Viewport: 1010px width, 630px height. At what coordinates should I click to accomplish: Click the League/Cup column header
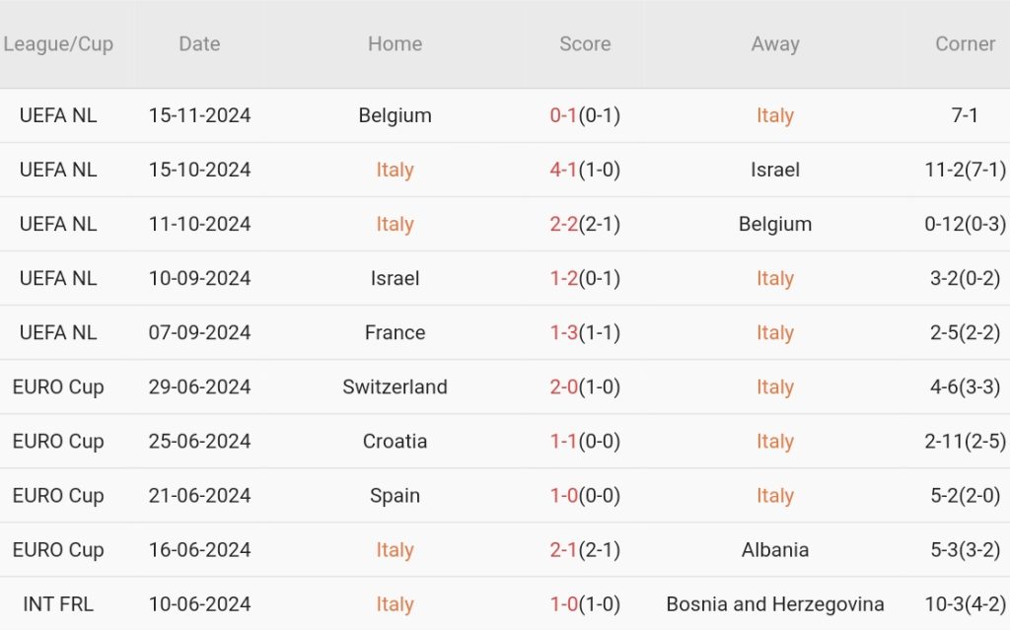[x=58, y=44]
